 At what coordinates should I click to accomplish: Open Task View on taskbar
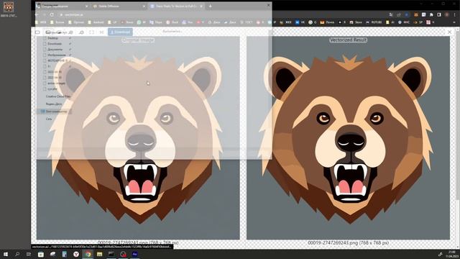pyautogui.click(x=29, y=254)
